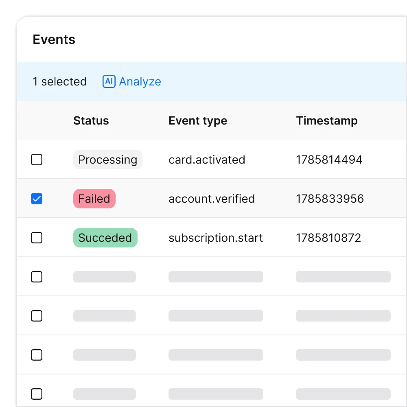Click the Succeded status badge
The height and width of the screenshot is (407, 407).
coord(105,238)
